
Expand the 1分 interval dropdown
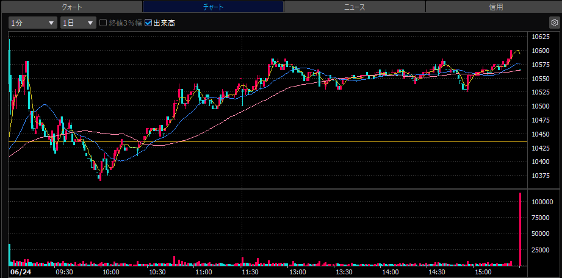[33, 23]
